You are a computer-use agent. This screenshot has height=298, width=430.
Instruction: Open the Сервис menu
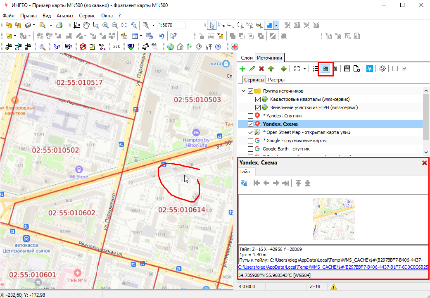point(87,16)
